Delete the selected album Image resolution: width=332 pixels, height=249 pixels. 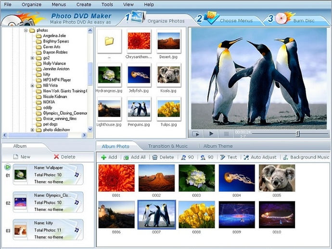click(64, 157)
